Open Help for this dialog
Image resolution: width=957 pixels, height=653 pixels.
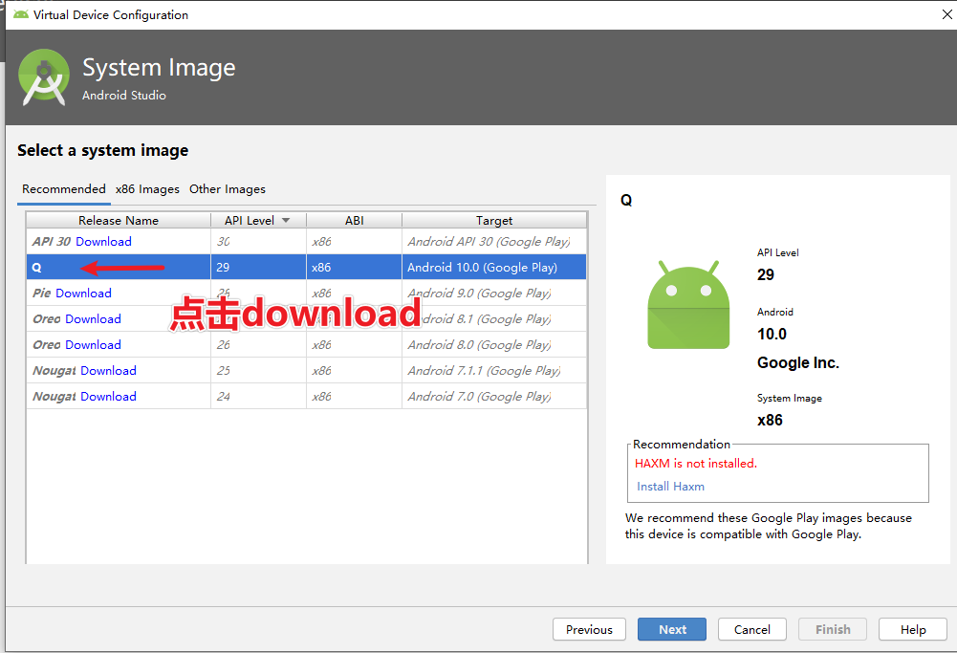(x=913, y=629)
